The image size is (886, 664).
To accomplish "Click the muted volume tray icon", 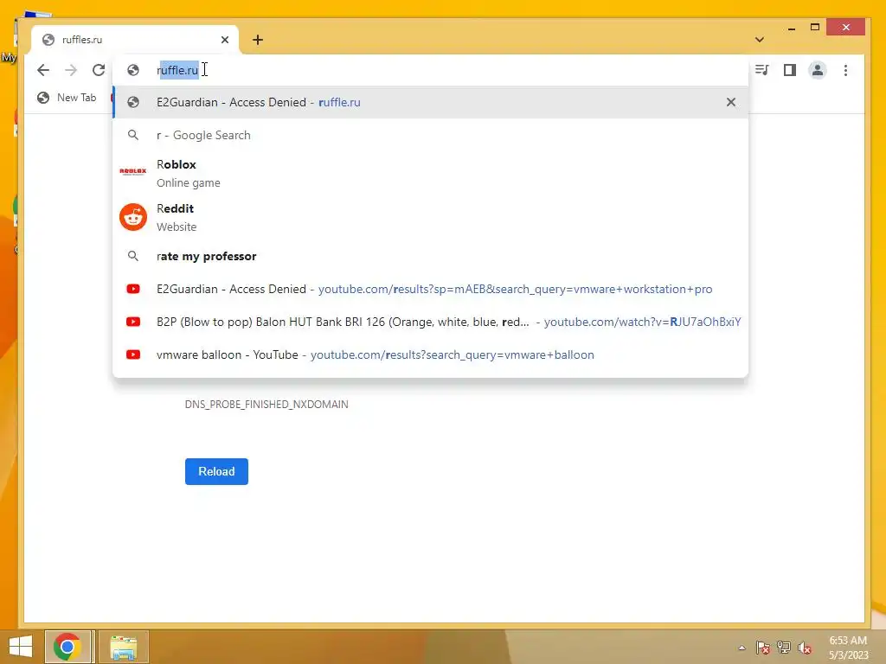I will [805, 648].
